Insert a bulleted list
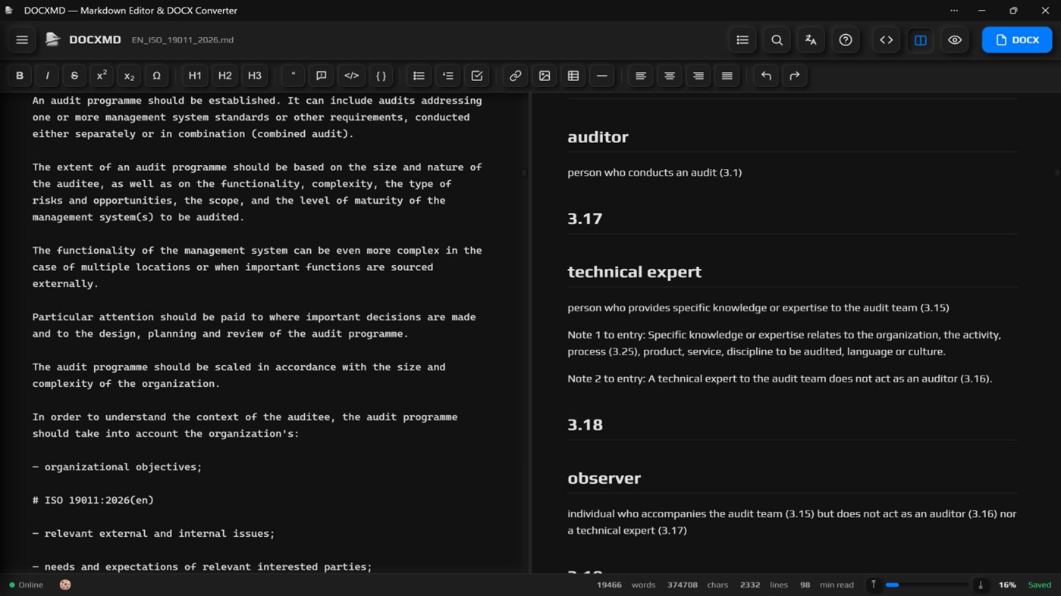The height and width of the screenshot is (596, 1061). coord(419,76)
